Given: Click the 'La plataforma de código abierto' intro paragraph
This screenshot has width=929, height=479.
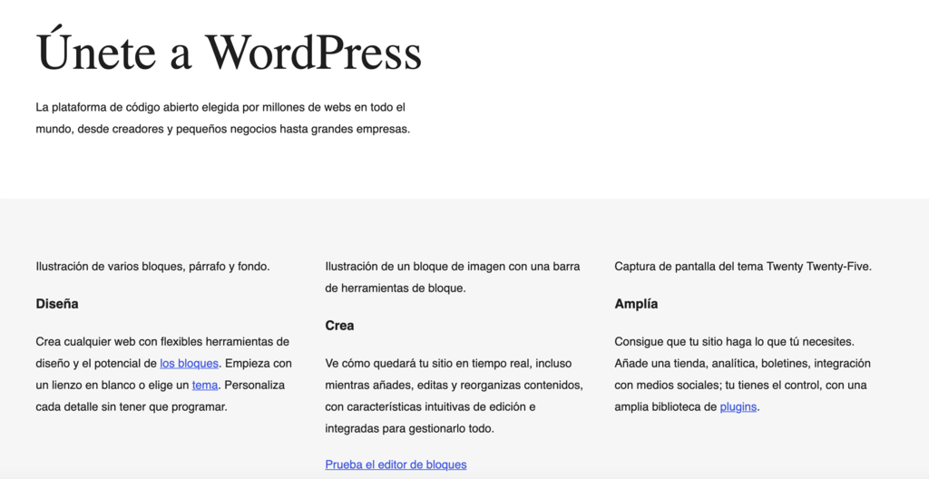Looking at the screenshot, I should (x=223, y=119).
